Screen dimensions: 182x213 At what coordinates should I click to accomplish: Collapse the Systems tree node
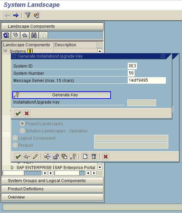coord(5,51)
